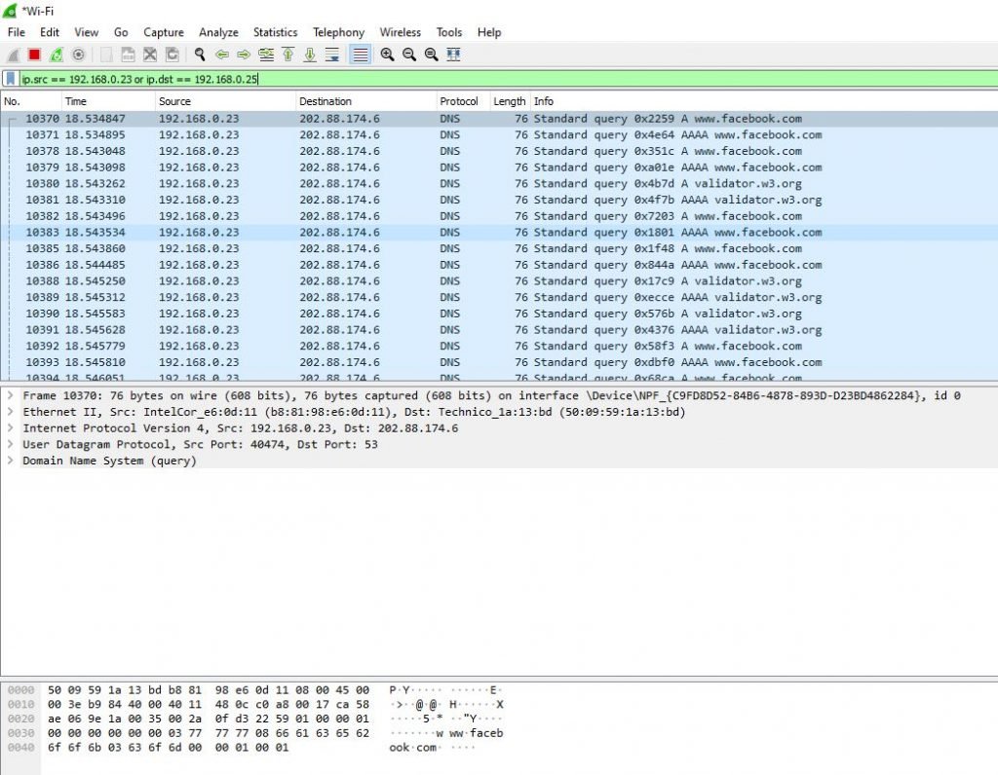Click the open capture file icon

[106, 55]
